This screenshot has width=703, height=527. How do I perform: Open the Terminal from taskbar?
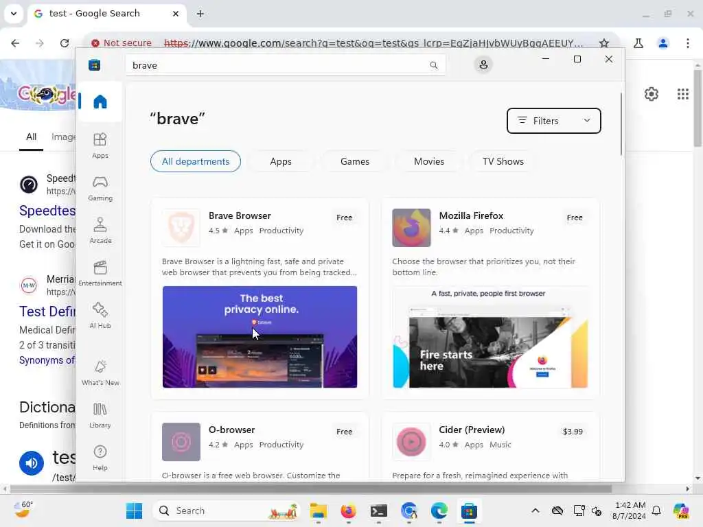point(379,511)
